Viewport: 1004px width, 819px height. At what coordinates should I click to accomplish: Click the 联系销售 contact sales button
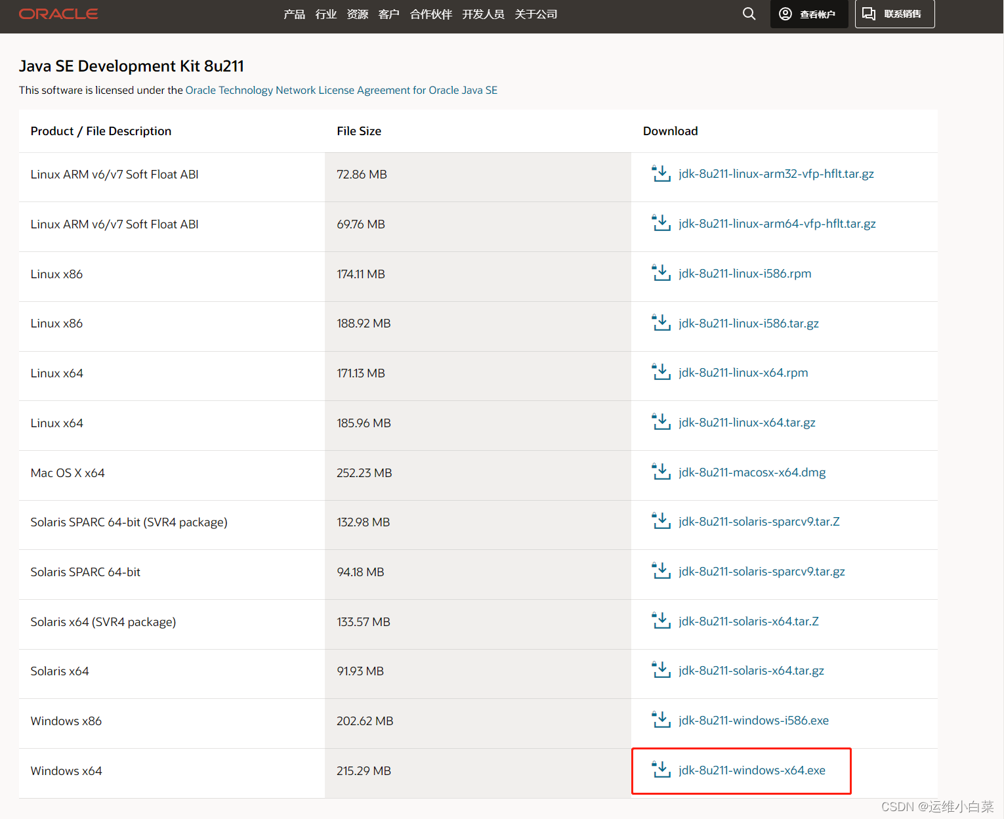(894, 14)
